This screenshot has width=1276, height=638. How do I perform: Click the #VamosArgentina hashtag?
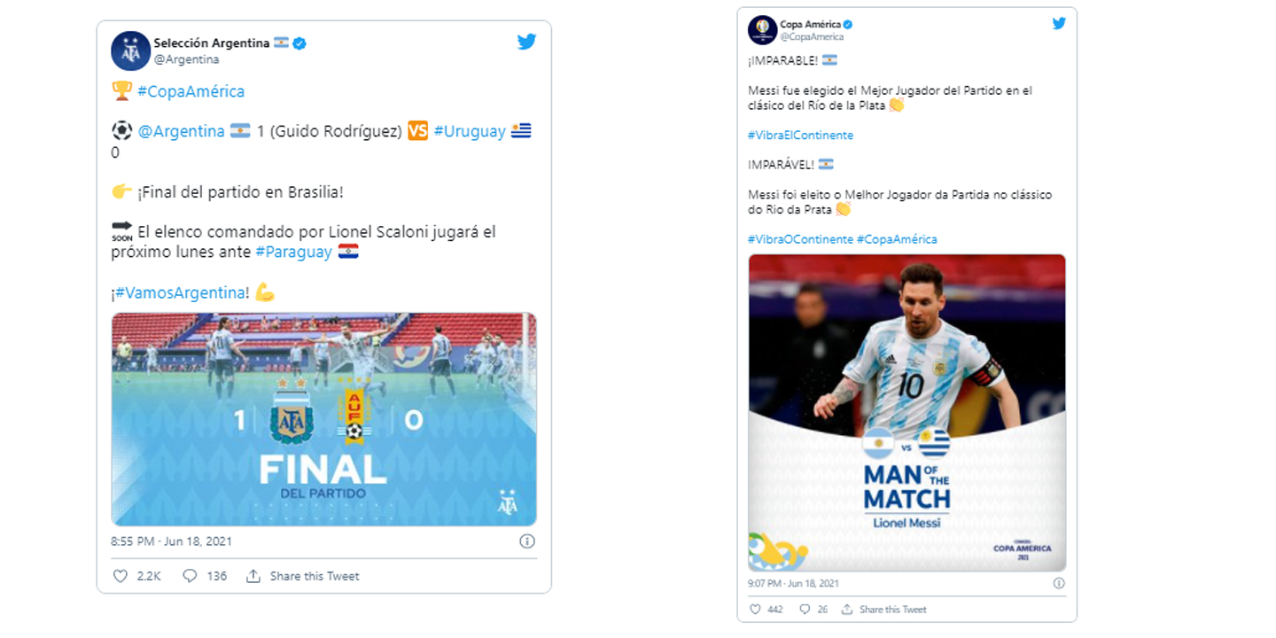(x=183, y=292)
